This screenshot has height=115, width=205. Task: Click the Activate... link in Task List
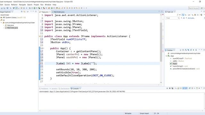pos(191,18)
